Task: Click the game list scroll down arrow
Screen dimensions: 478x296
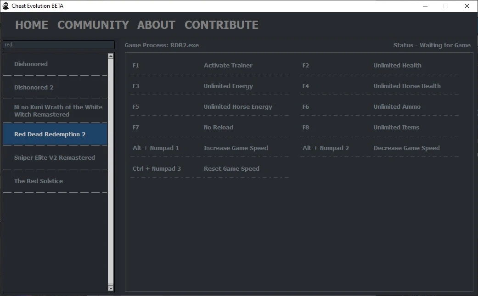Action: pos(111,288)
